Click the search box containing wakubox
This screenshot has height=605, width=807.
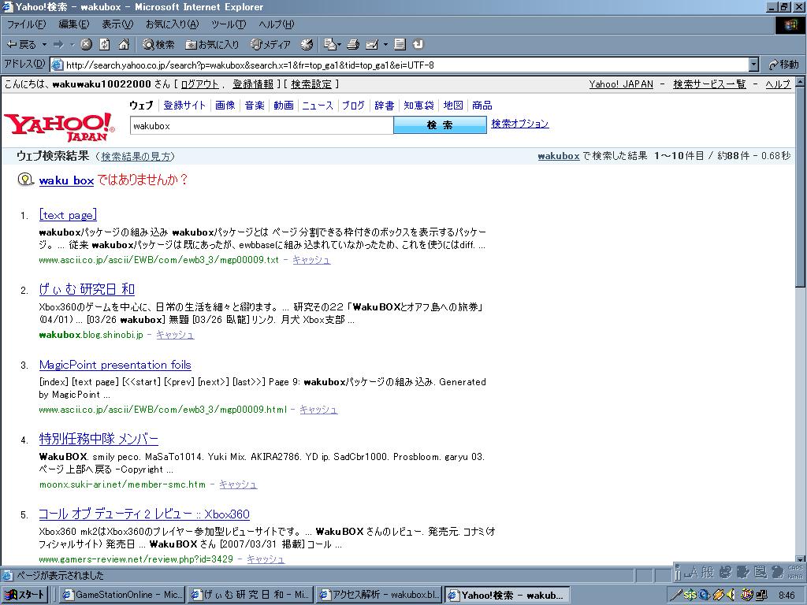pos(262,125)
